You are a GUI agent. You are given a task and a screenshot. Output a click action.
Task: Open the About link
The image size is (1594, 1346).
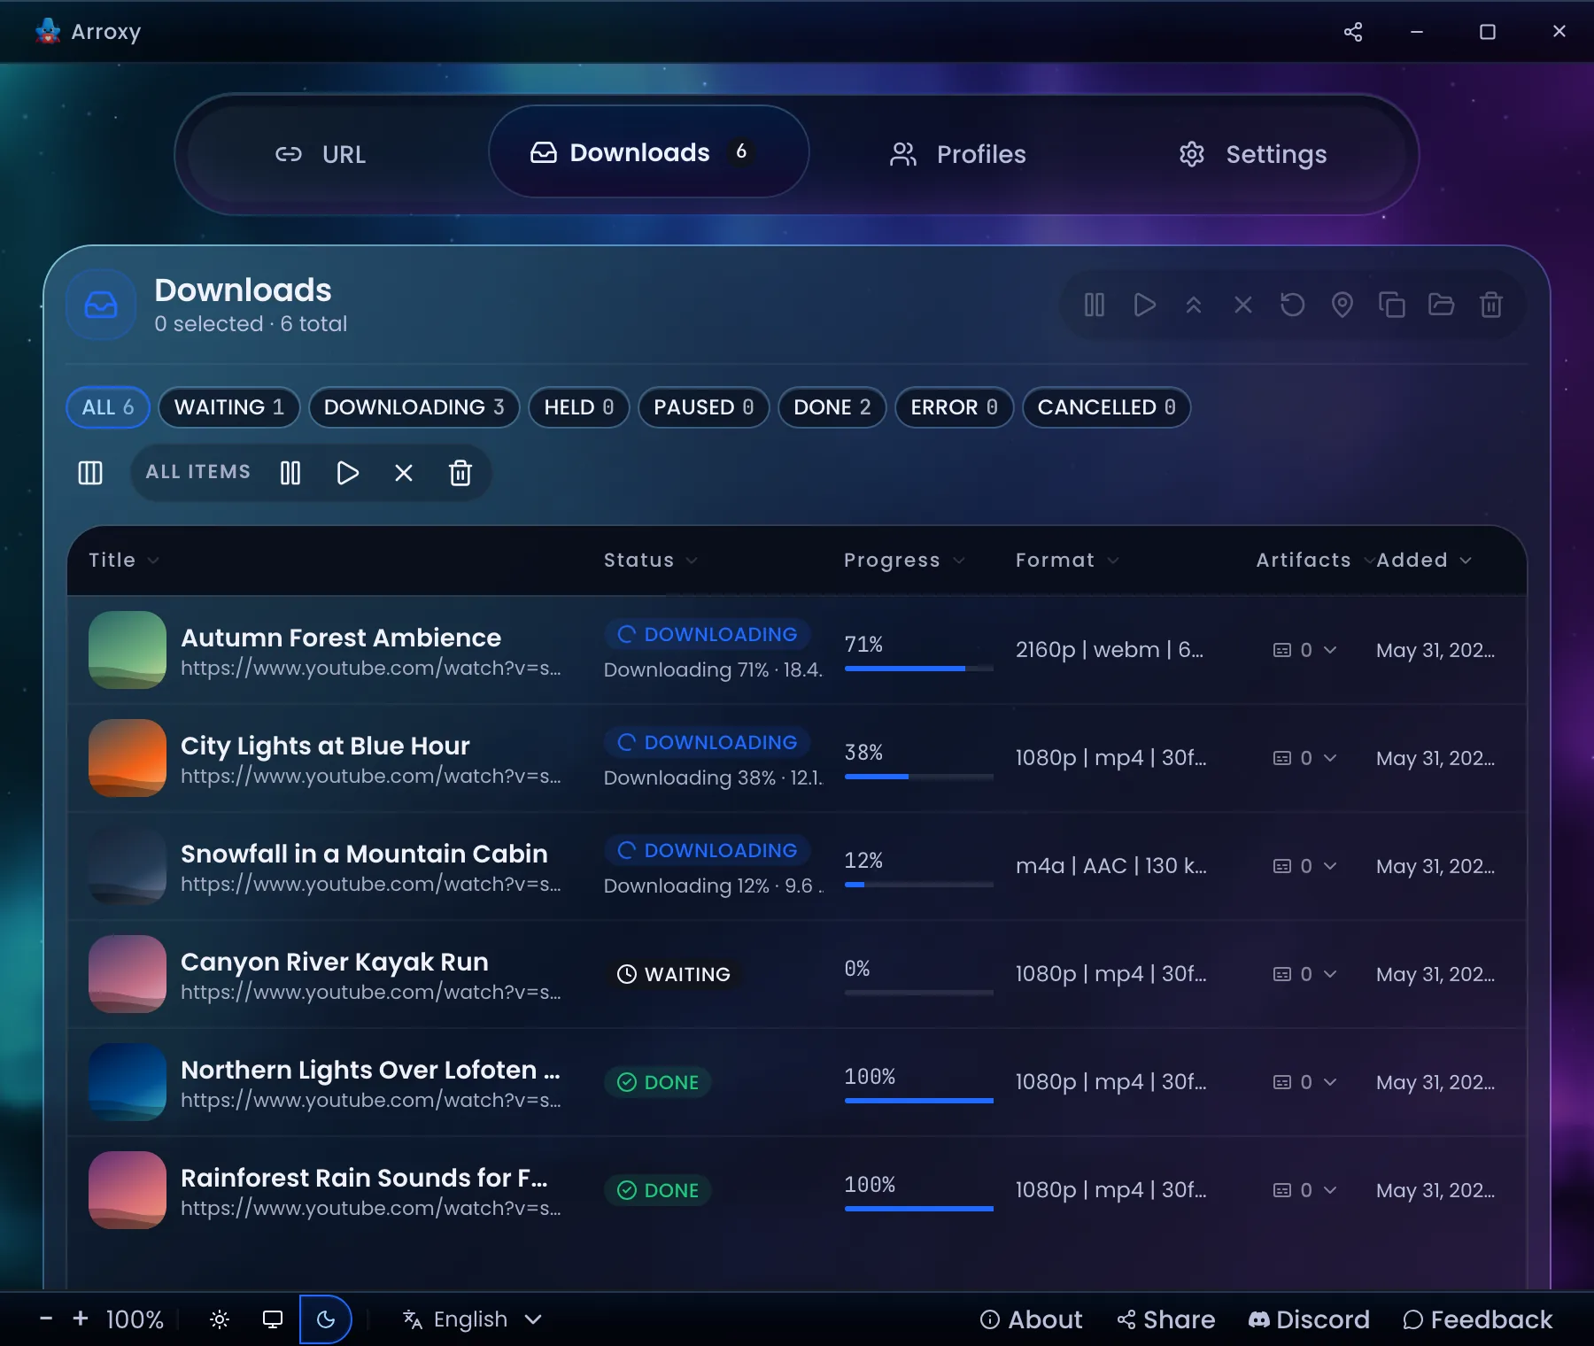tap(1032, 1319)
